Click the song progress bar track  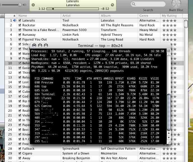pos(73,9)
